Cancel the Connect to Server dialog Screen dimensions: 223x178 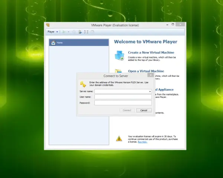click(144, 110)
